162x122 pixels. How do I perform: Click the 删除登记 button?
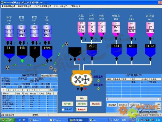coord(123,105)
